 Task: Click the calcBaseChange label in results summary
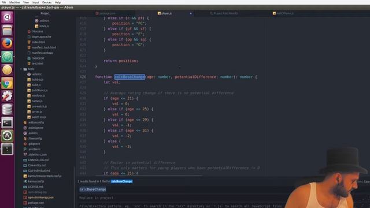(x=121, y=181)
